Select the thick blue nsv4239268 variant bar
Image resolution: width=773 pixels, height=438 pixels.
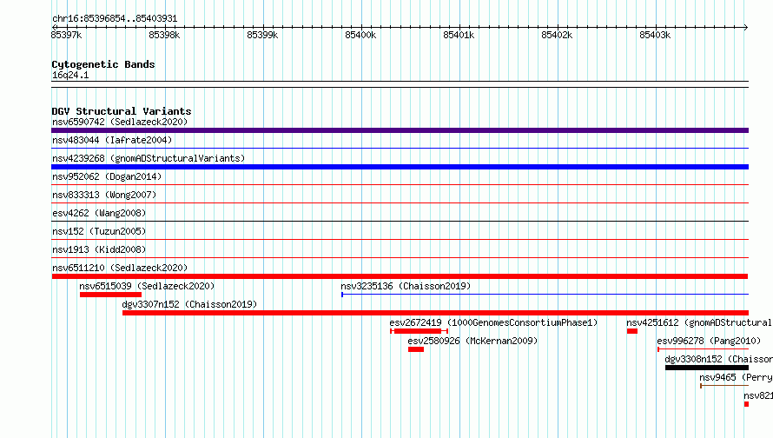(x=400, y=167)
